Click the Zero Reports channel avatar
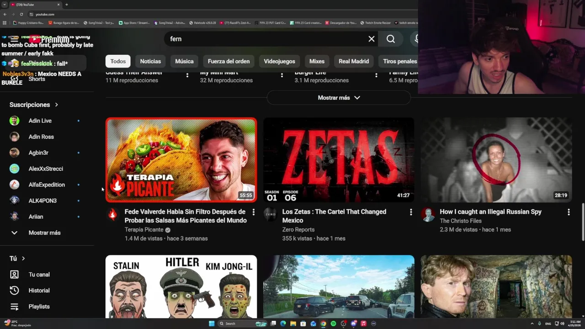Screen dimensions: 585x329 (270, 214)
